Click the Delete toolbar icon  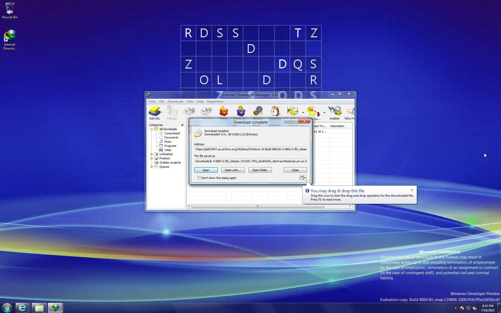tap(223, 111)
